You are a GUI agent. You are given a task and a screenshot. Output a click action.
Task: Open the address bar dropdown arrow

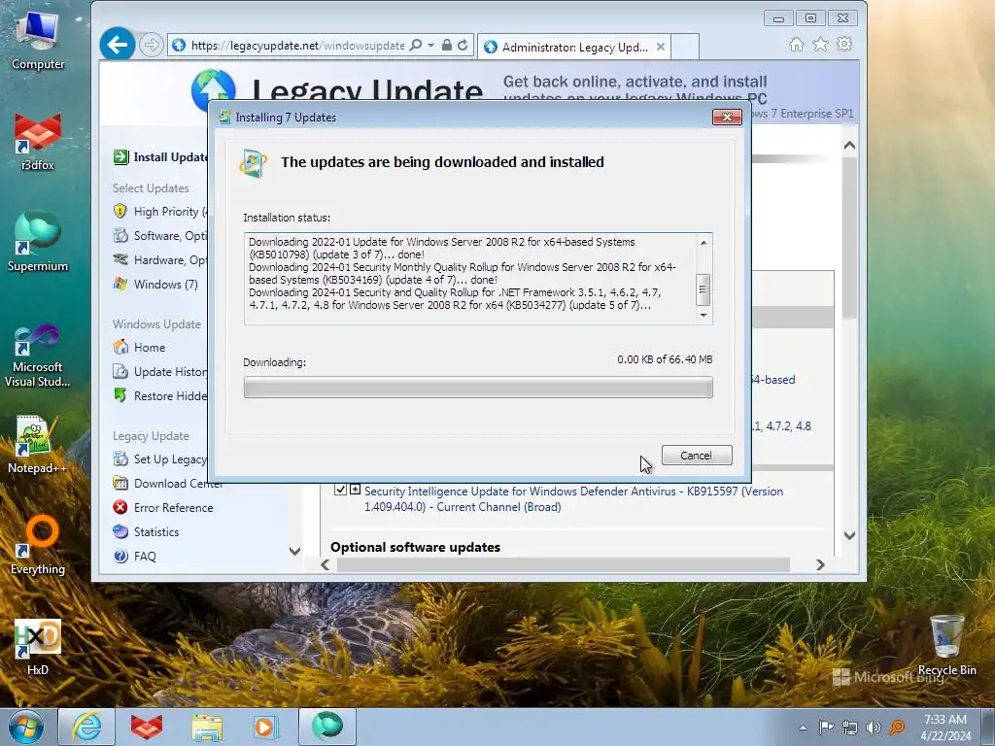[430, 45]
